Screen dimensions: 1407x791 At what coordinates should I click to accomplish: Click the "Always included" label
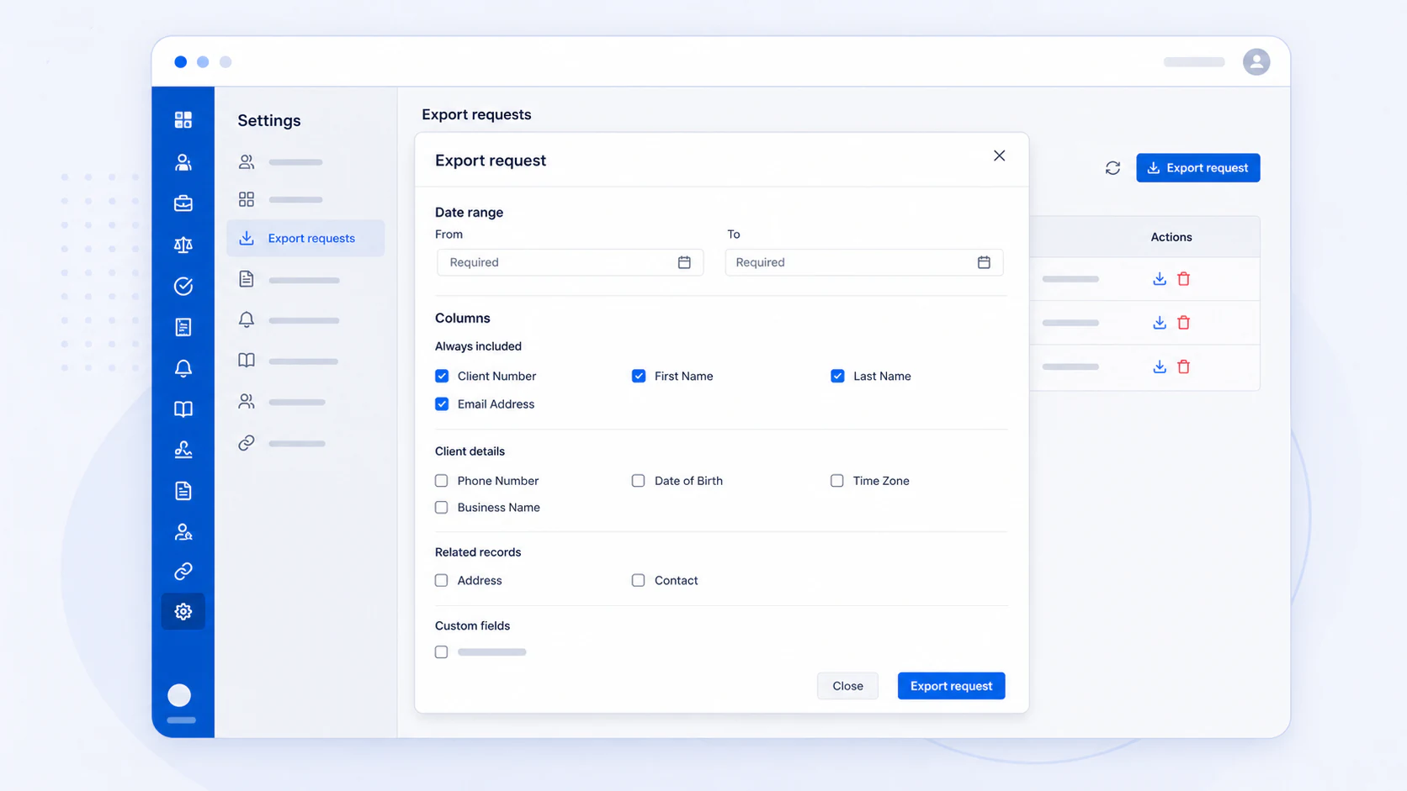point(478,346)
